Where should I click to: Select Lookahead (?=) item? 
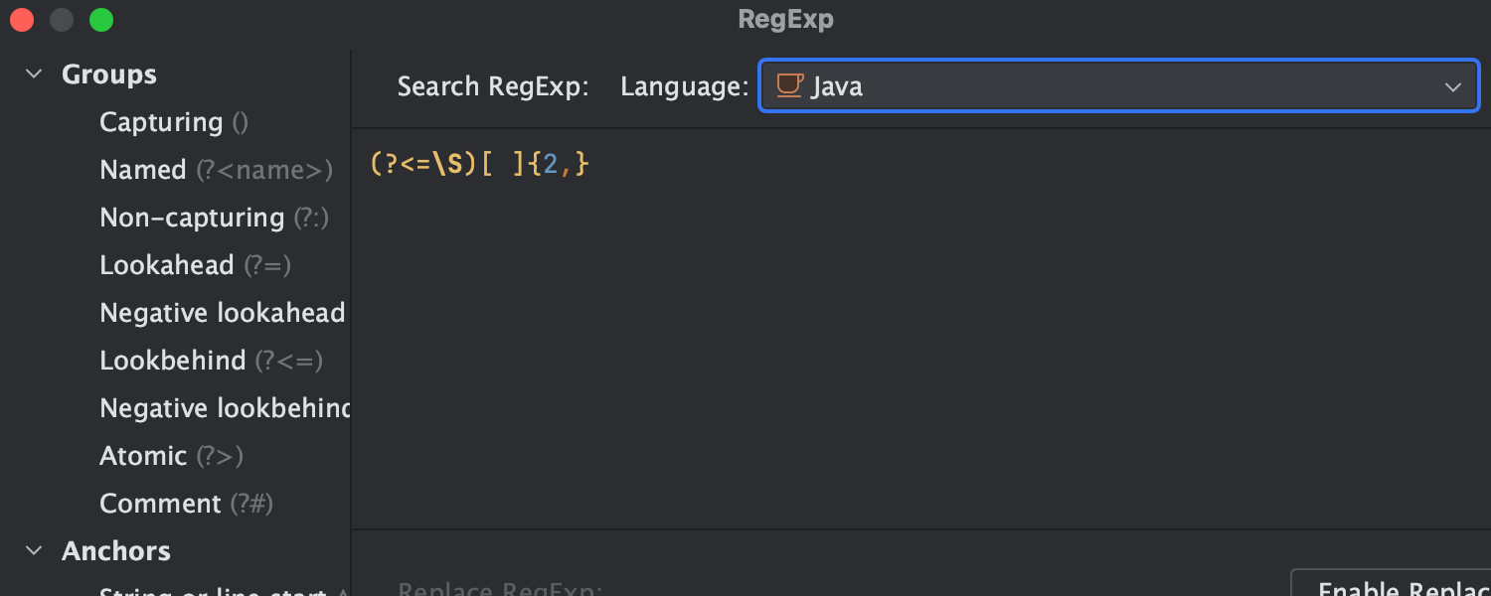pyautogui.click(x=195, y=265)
